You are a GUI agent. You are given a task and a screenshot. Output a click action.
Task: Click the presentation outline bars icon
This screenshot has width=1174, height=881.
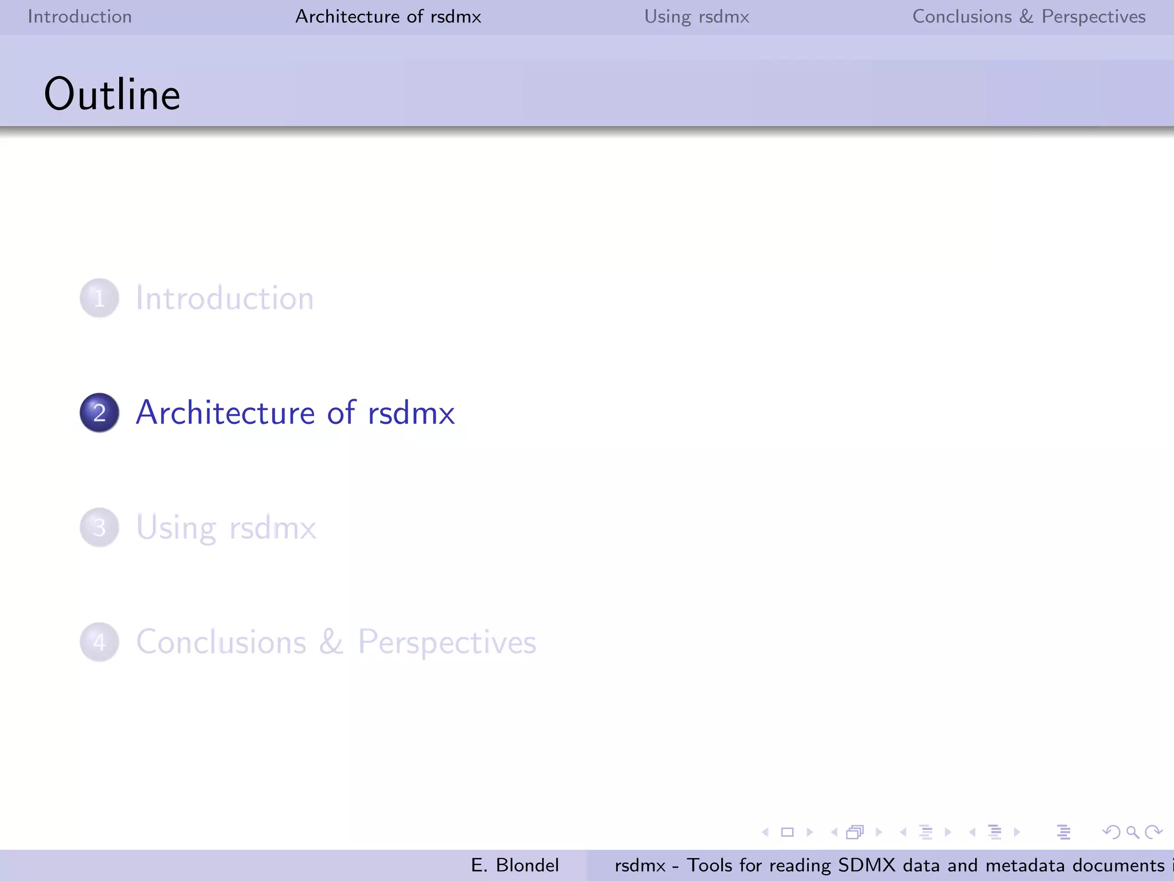[x=1064, y=832]
